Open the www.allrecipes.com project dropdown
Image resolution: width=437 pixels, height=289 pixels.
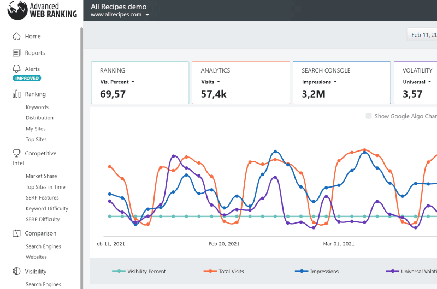pyautogui.click(x=120, y=15)
